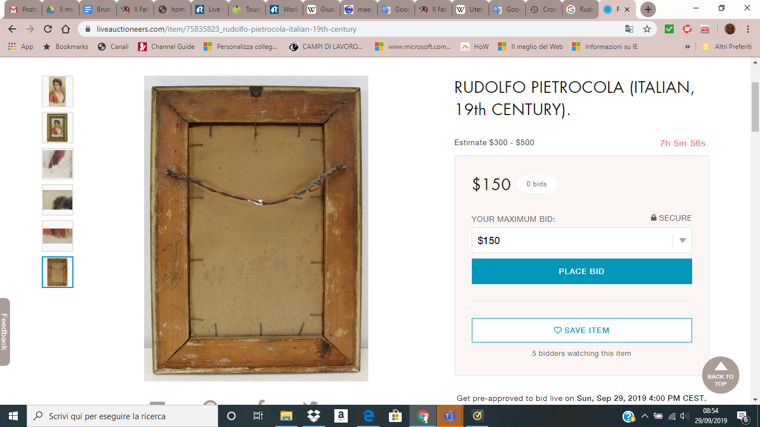Viewport: 760px width, 427px height.
Task: Open a new browser tab with plus
Action: [648, 9]
